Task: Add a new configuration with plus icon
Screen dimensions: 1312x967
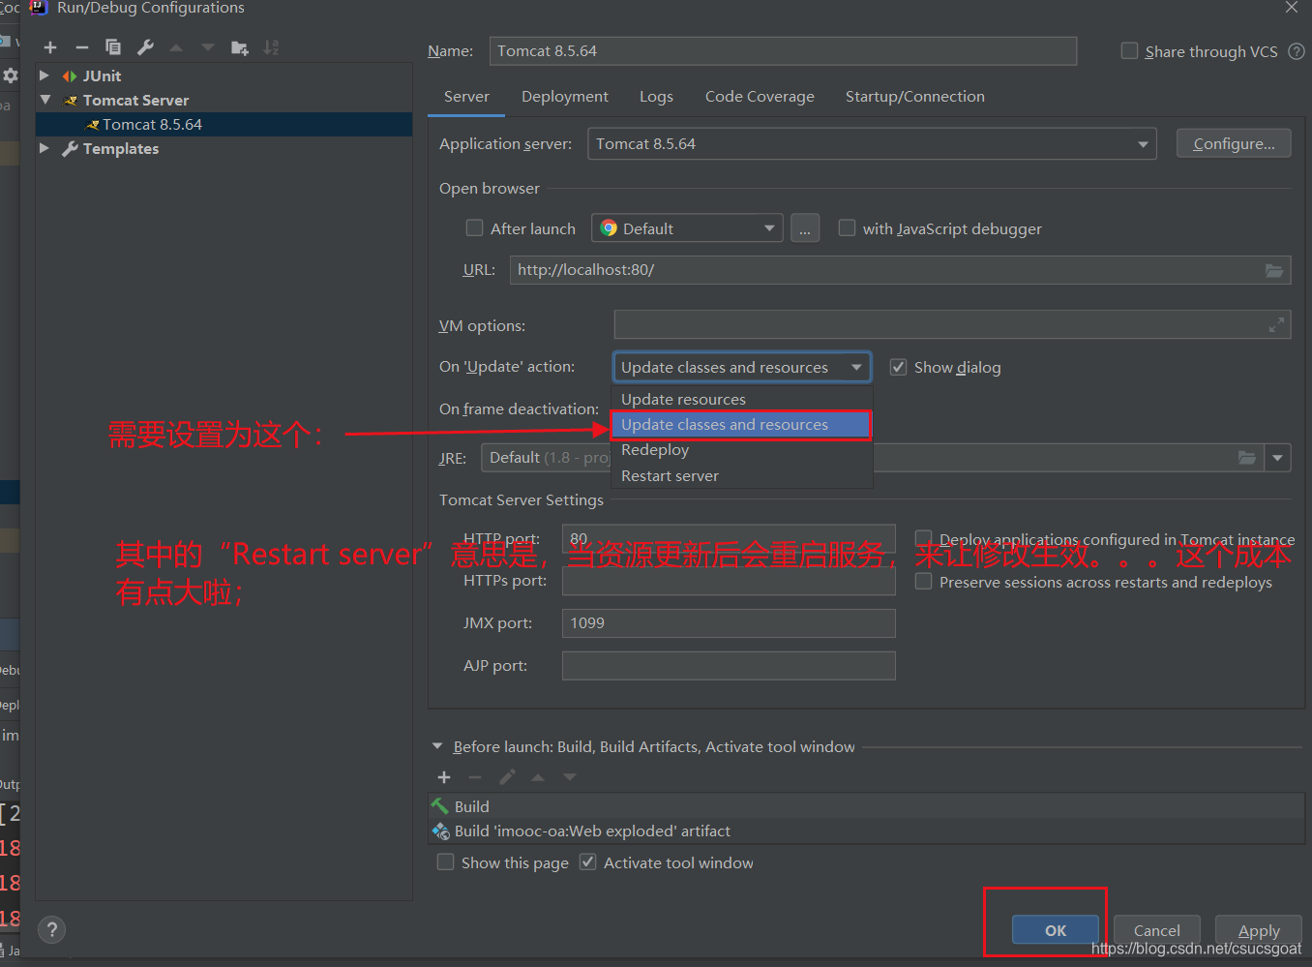Action: coord(50,47)
